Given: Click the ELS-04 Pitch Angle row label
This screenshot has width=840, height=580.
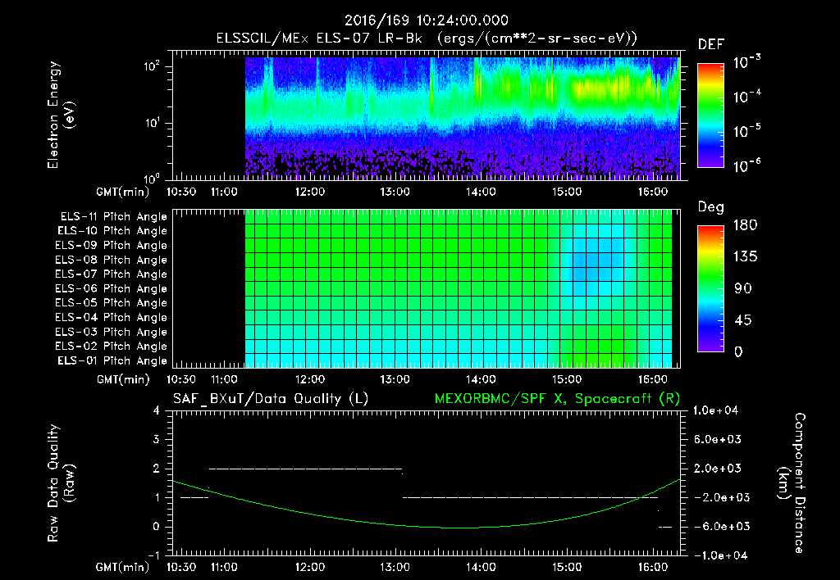Looking at the screenshot, I should (112, 318).
